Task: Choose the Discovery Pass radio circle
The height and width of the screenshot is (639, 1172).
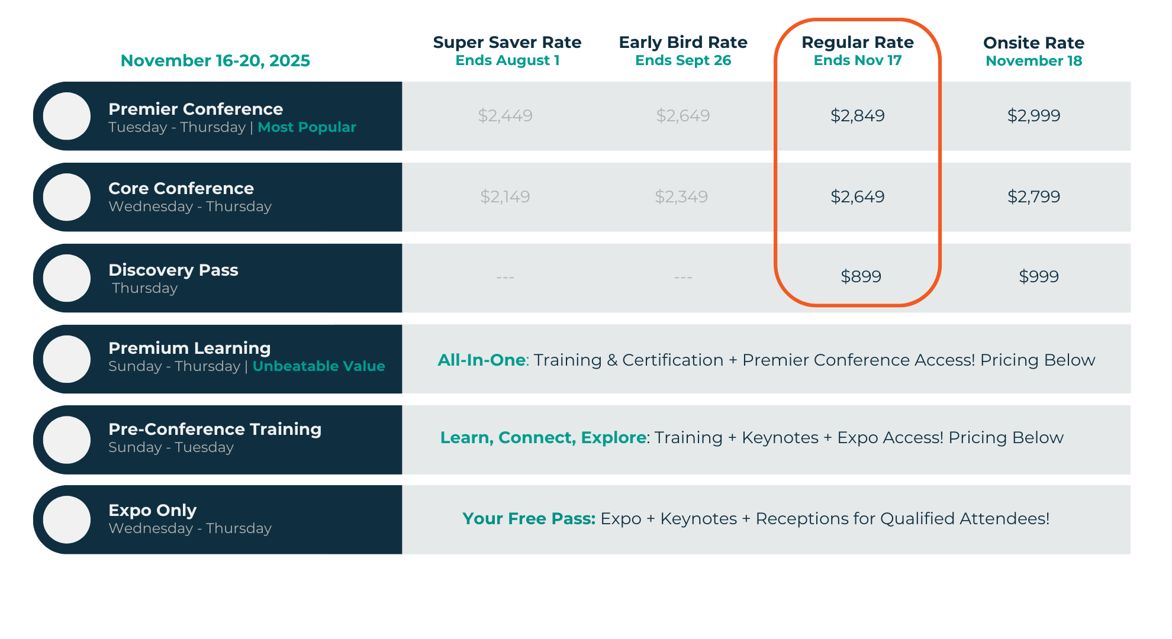Action: [x=67, y=278]
